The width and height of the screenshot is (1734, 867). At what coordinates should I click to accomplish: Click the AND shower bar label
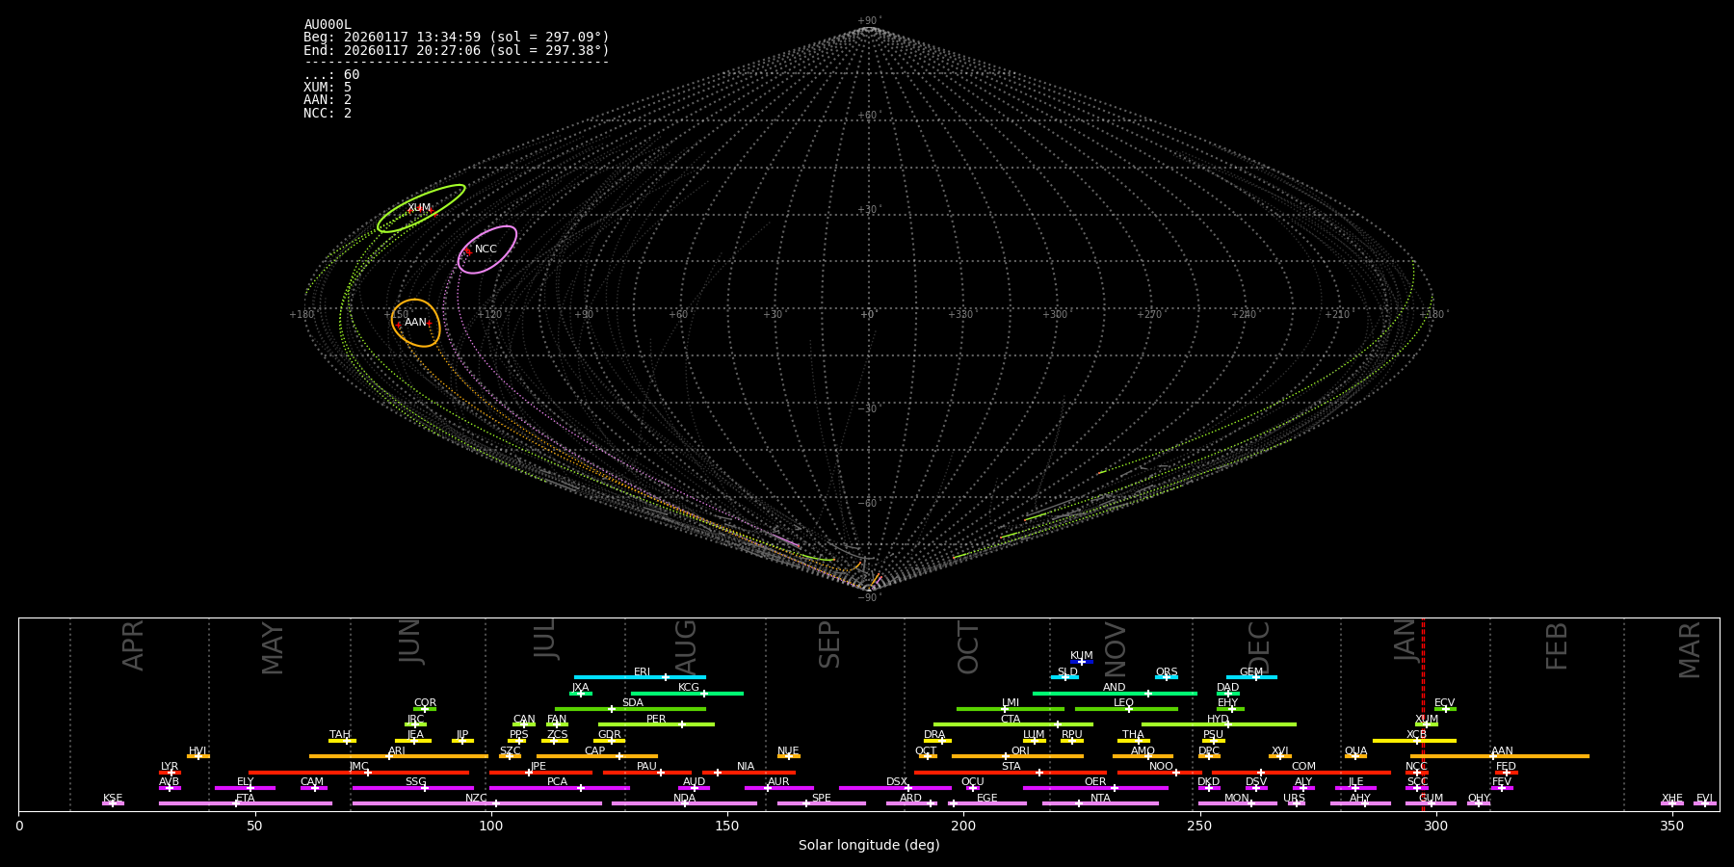[1115, 688]
